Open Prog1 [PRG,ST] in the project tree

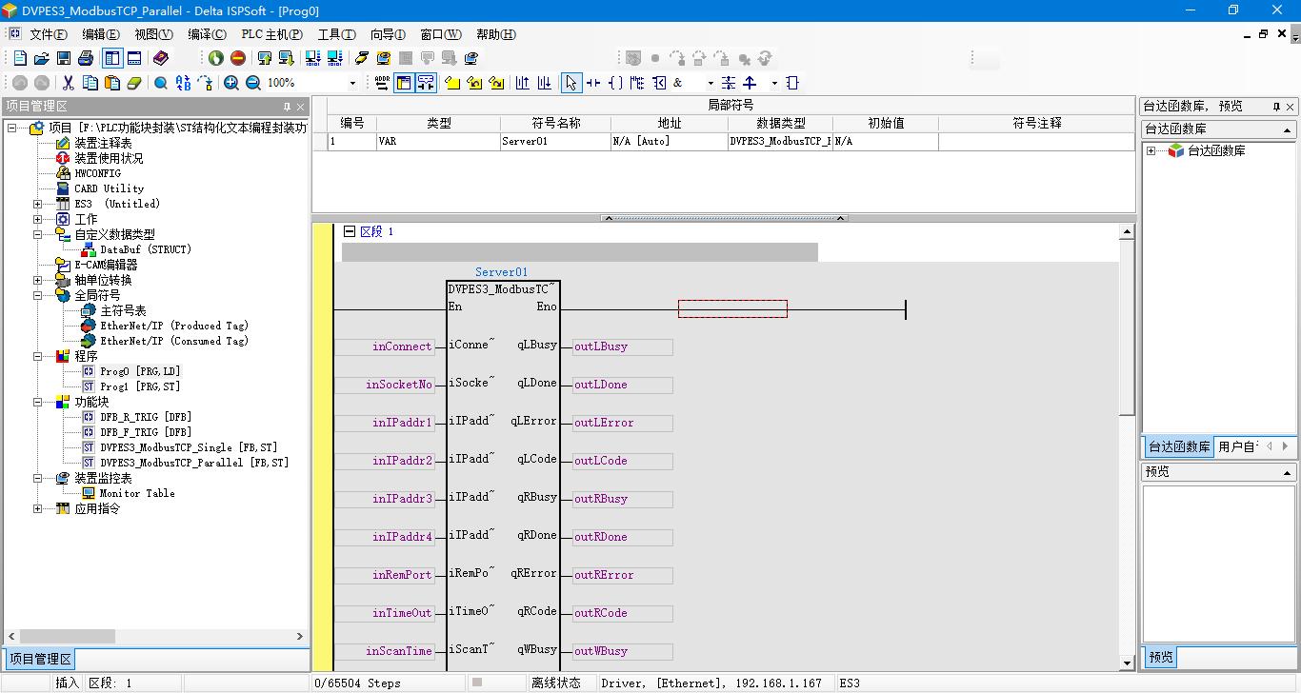139,386
